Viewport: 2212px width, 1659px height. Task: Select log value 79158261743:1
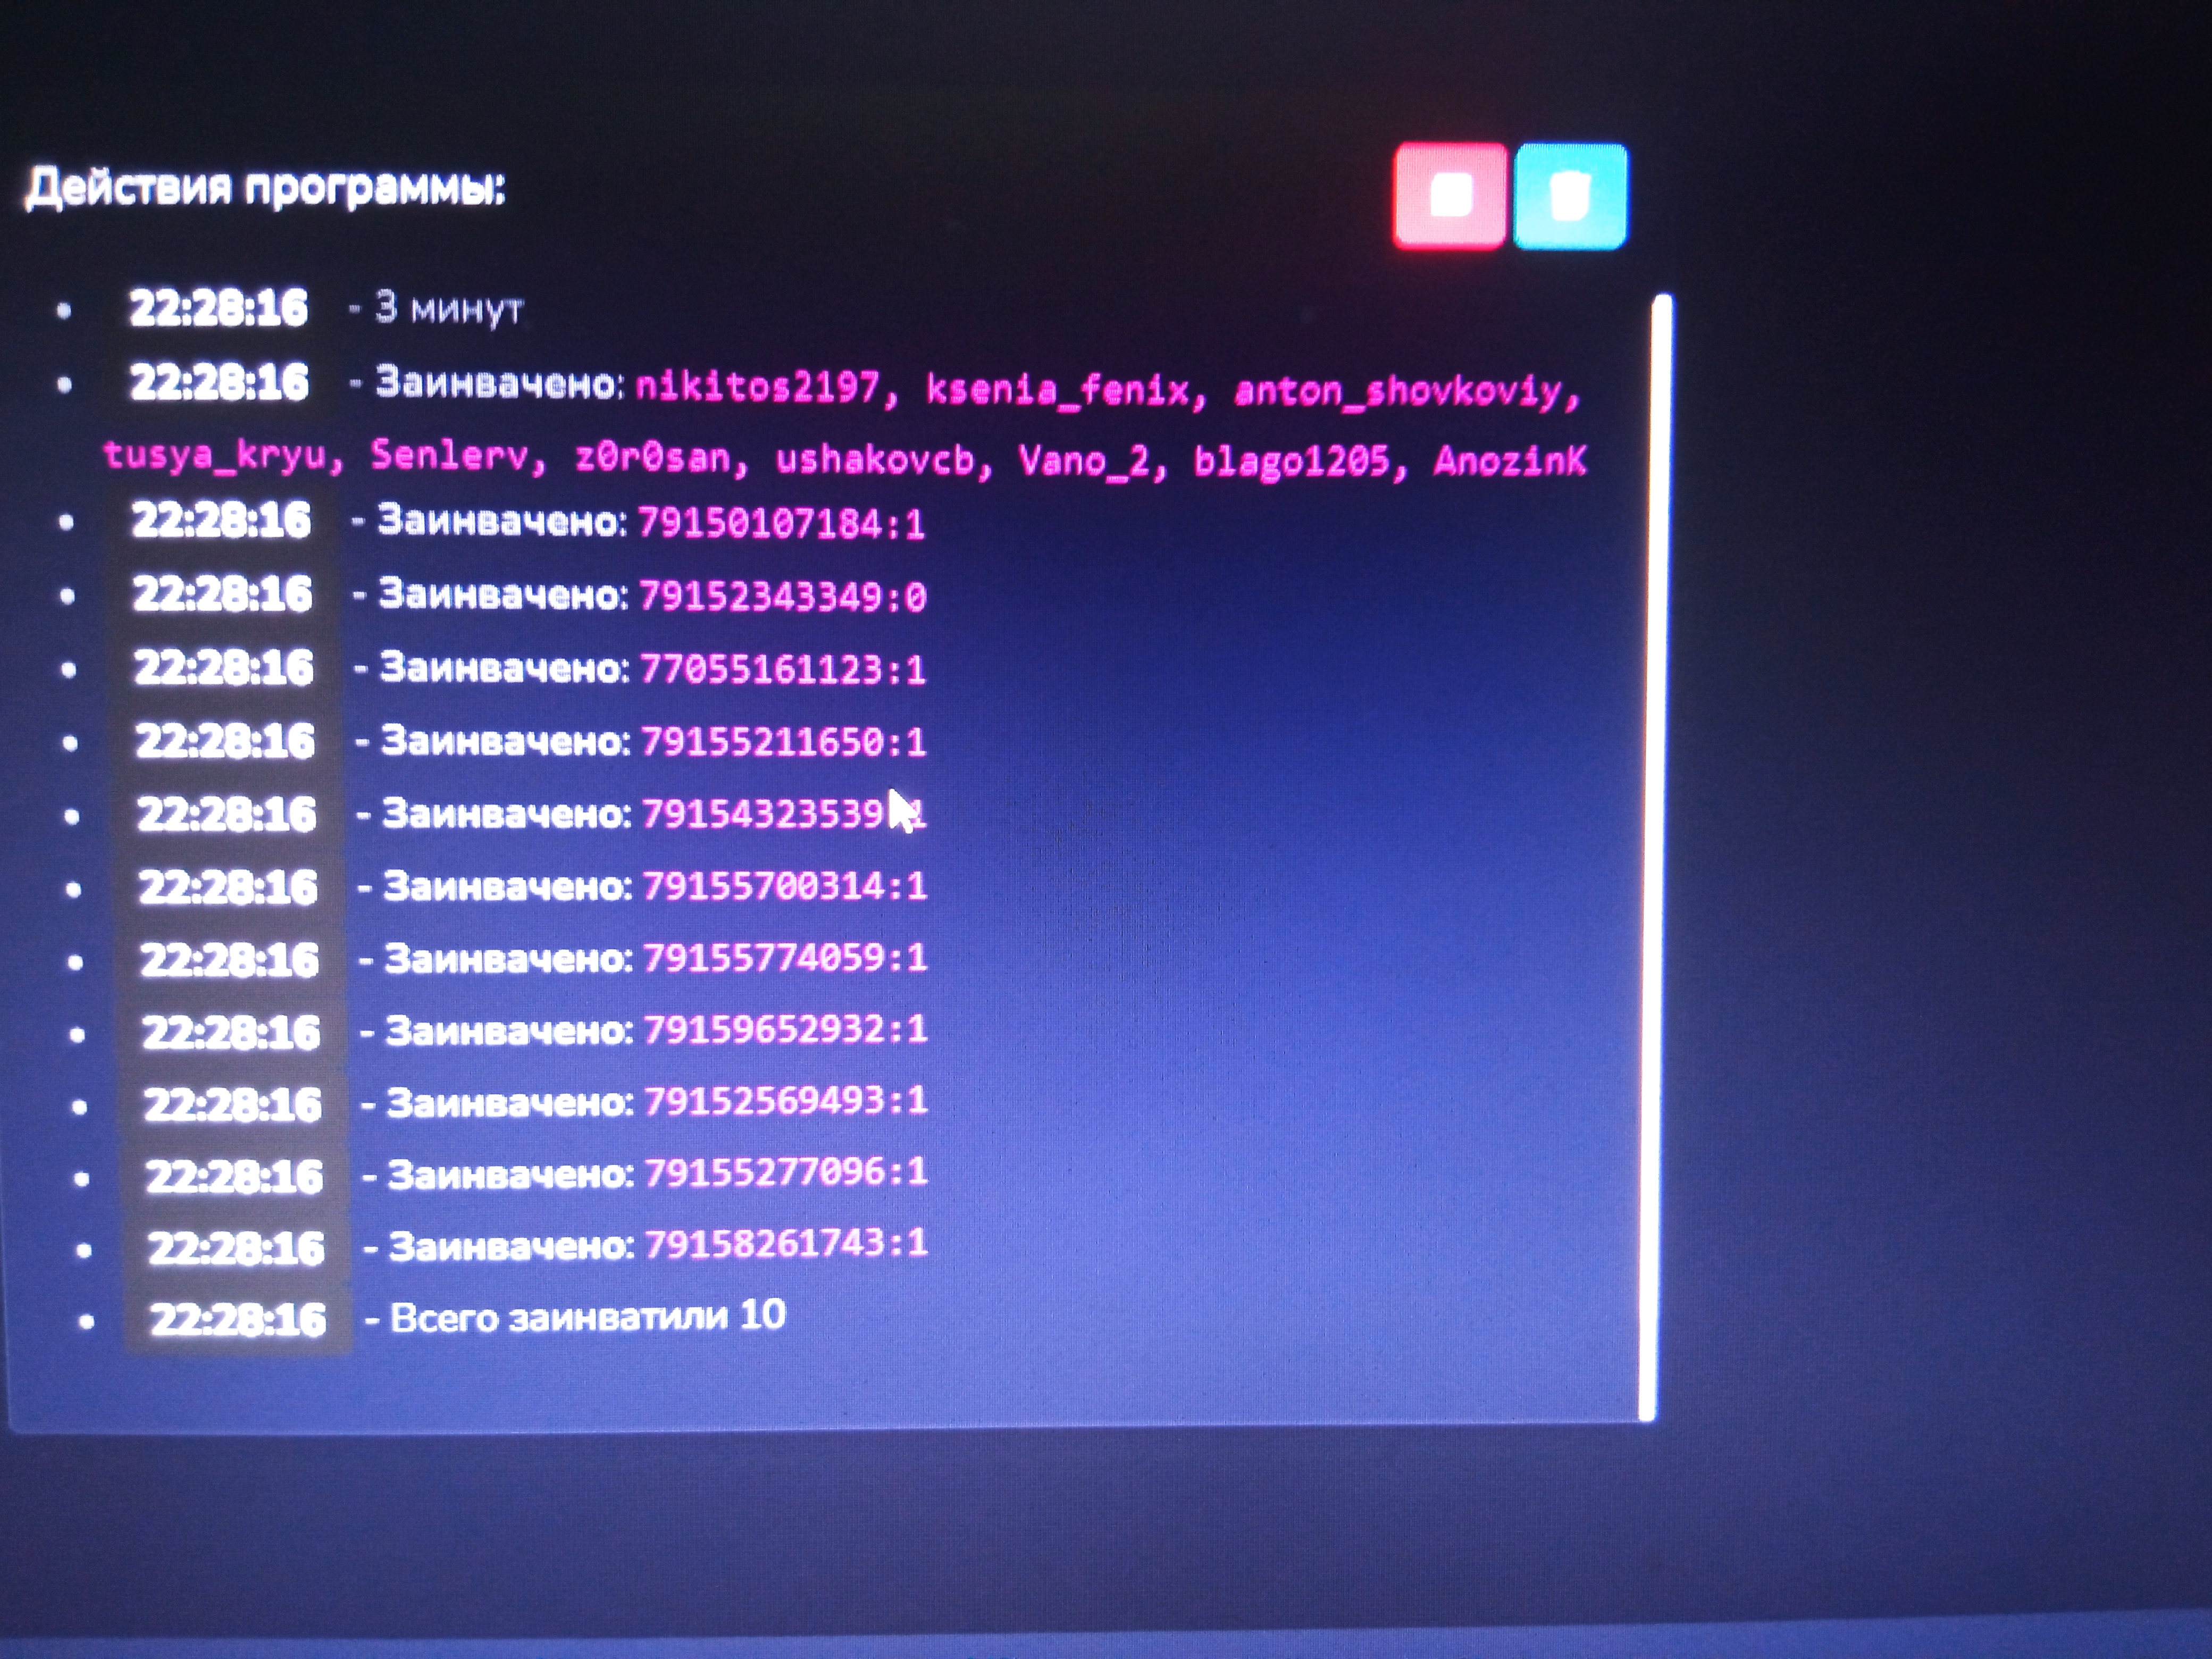786,1244
